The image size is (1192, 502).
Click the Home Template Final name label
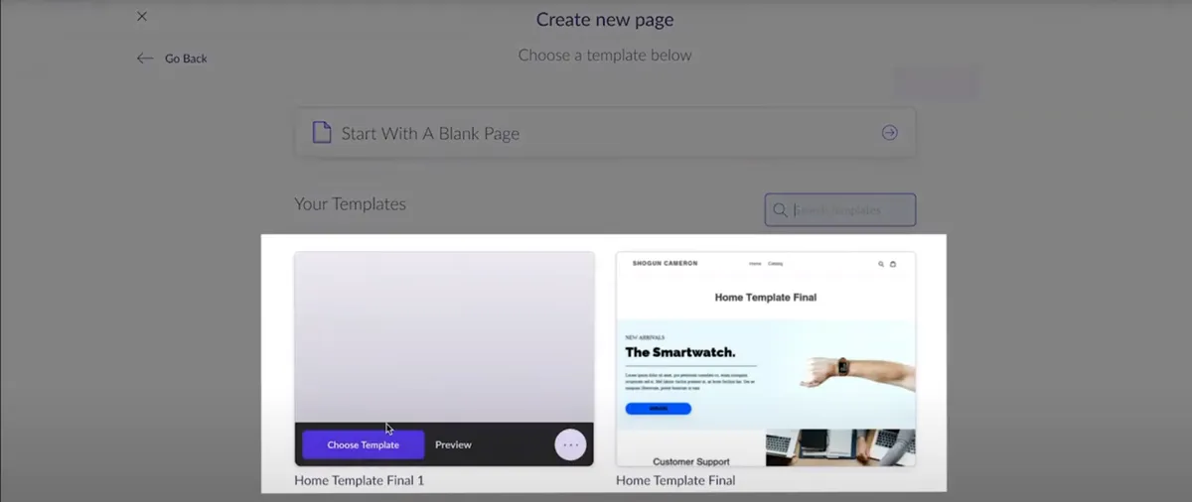click(x=675, y=480)
